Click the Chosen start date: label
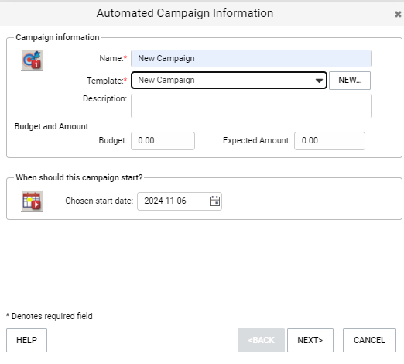Image resolution: width=404 pixels, height=364 pixels. pos(99,201)
